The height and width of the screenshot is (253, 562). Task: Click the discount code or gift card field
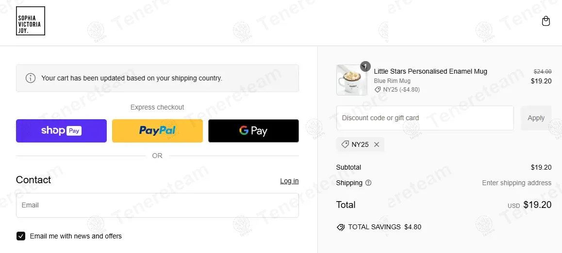425,118
